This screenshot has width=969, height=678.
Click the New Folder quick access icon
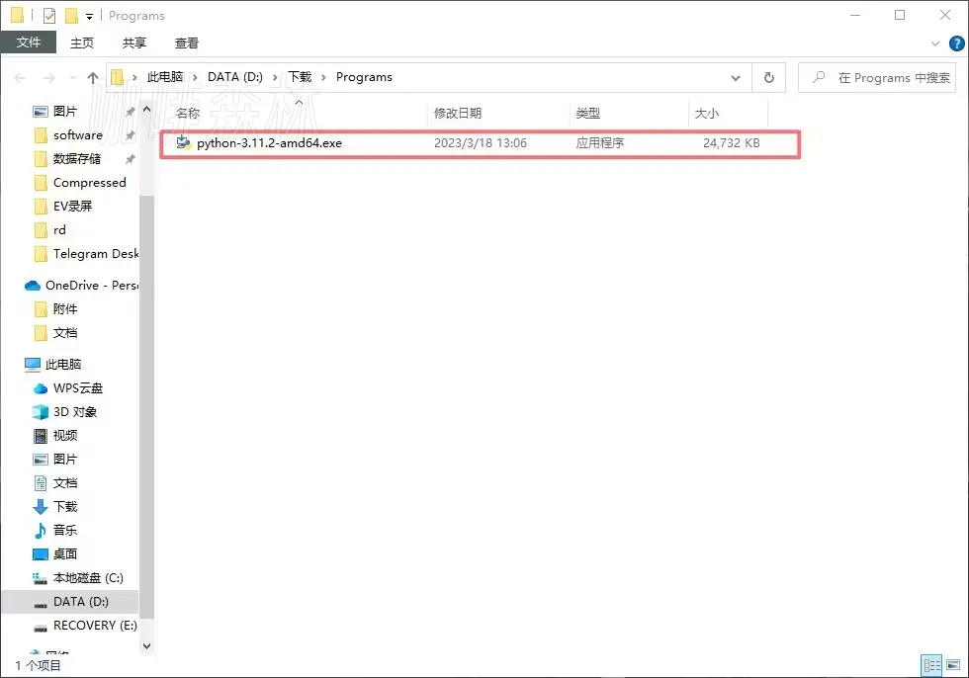click(x=71, y=16)
